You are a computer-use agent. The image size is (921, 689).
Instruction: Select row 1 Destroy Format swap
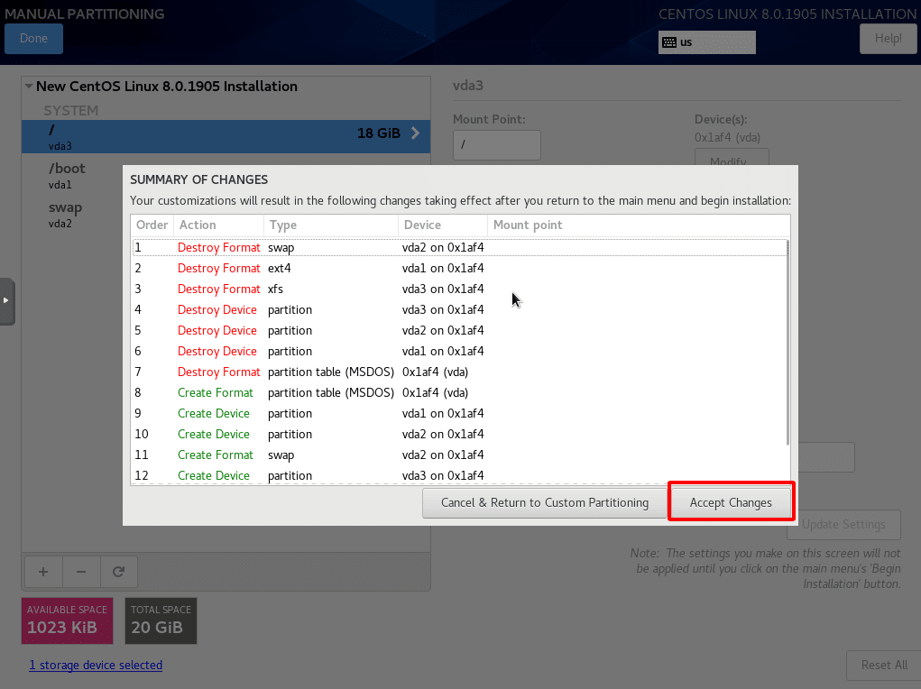click(459, 247)
